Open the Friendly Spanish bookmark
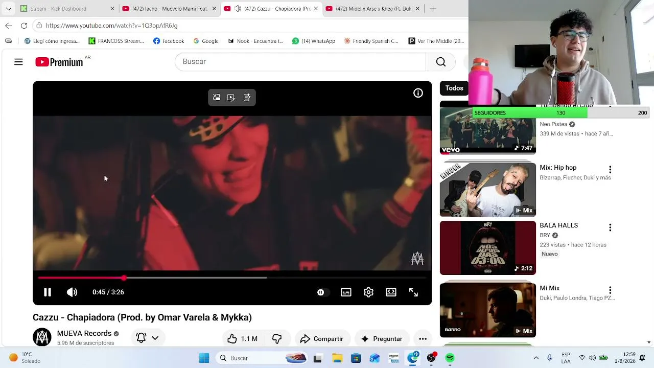Image resolution: width=654 pixels, height=368 pixels. (371, 41)
